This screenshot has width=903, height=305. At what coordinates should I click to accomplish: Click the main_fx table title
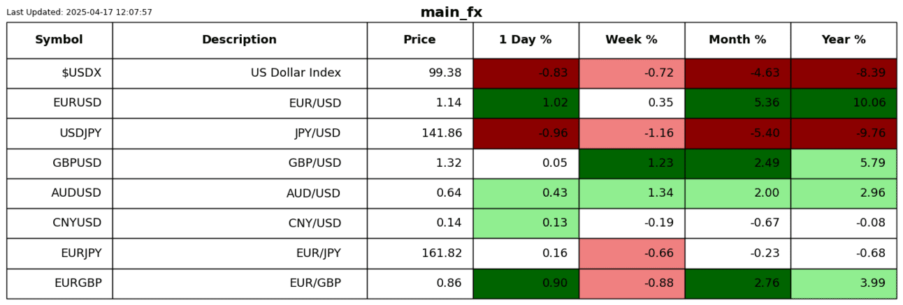click(x=451, y=13)
